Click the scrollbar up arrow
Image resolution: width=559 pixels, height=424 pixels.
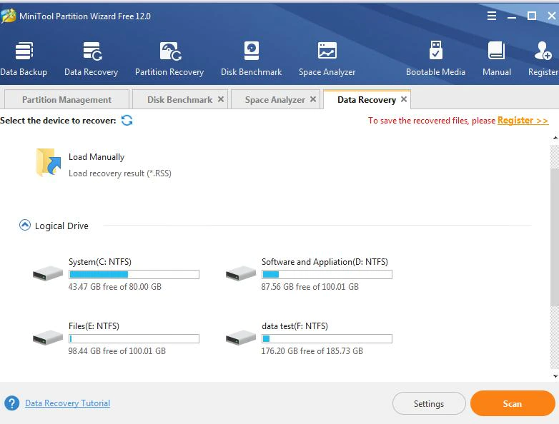pyautogui.click(x=555, y=138)
